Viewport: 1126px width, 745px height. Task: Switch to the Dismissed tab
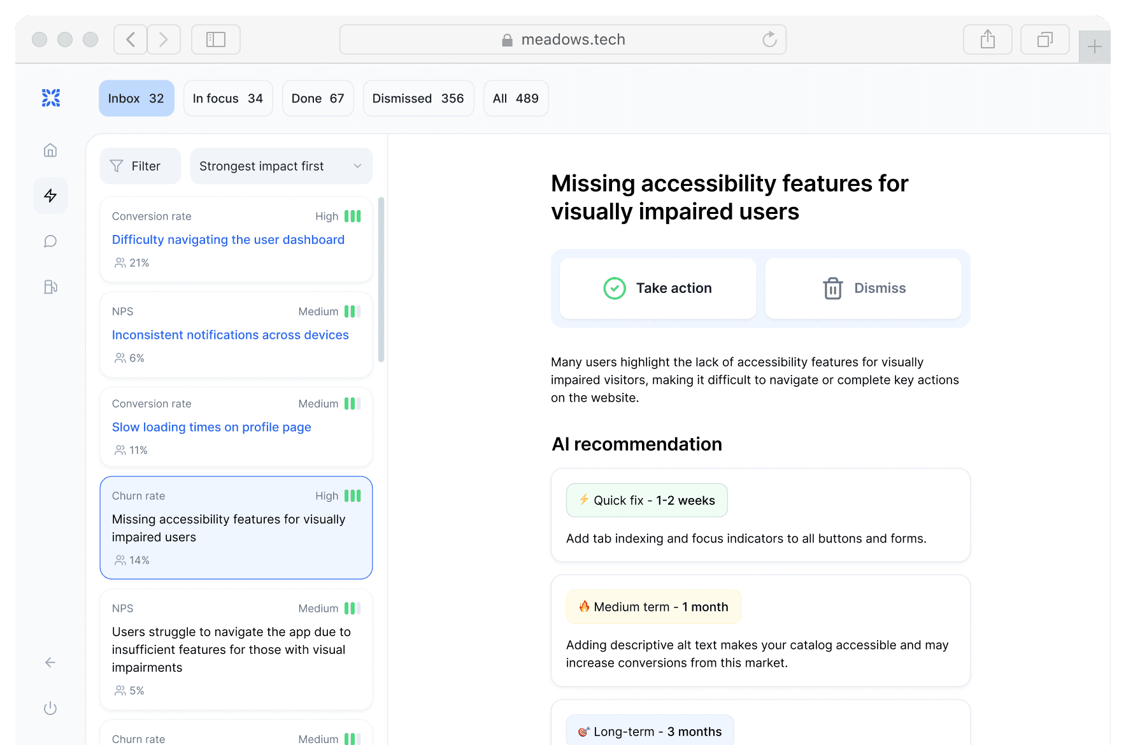418,99
